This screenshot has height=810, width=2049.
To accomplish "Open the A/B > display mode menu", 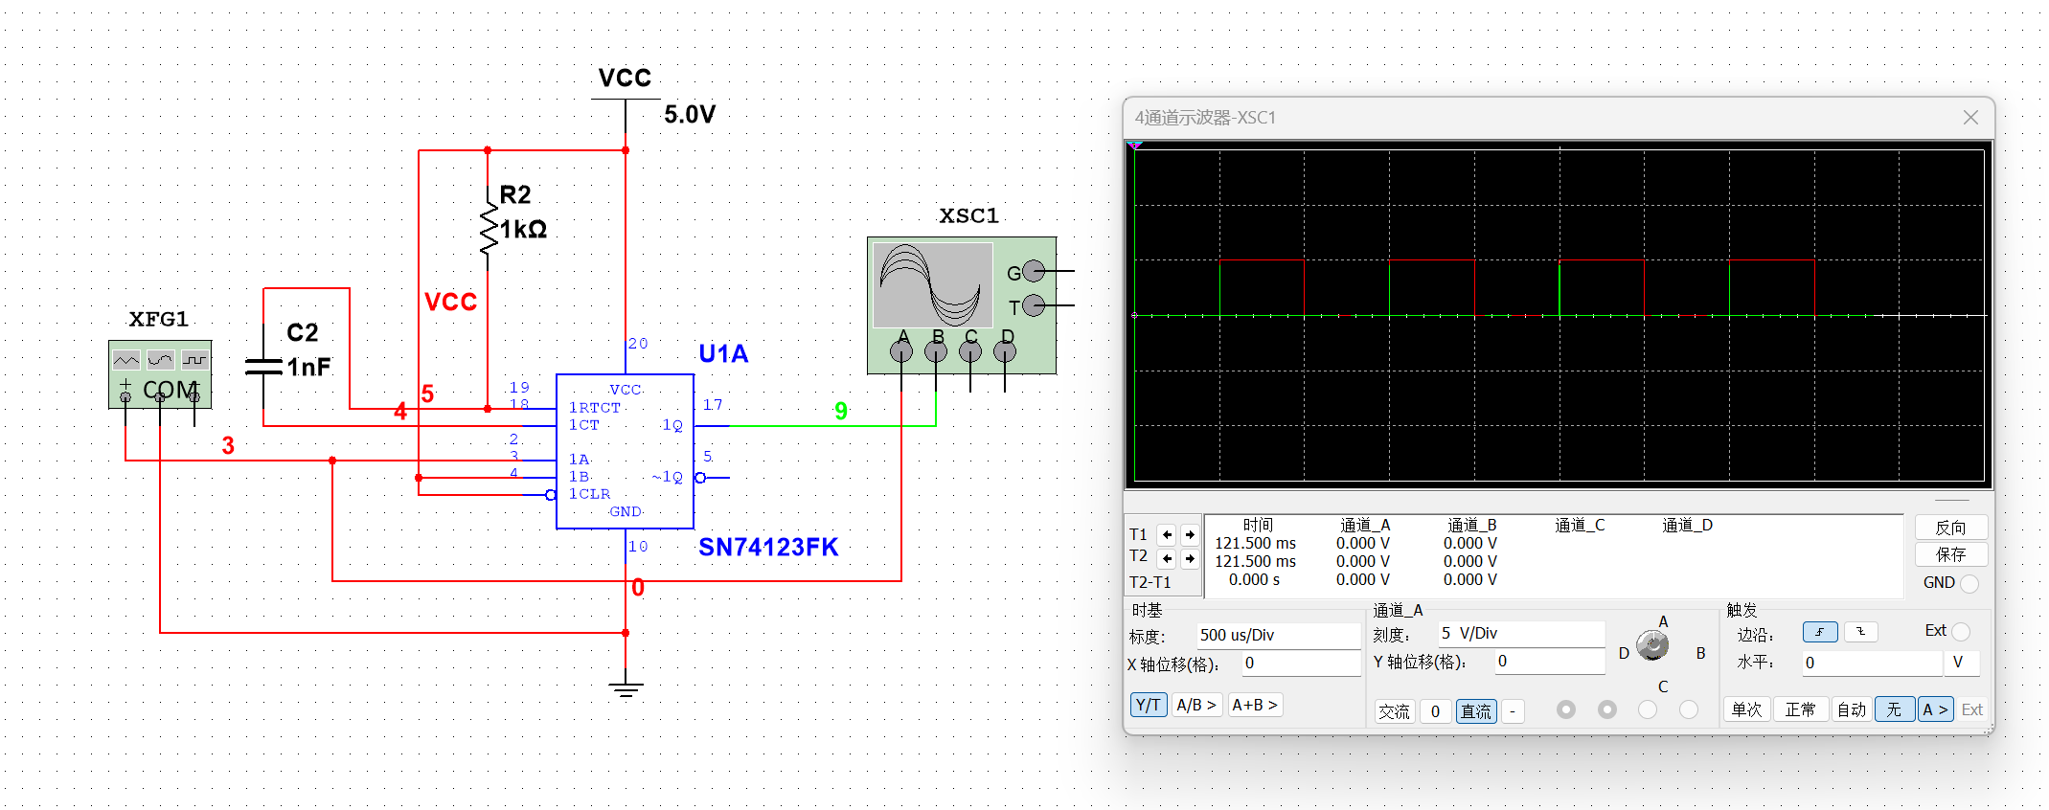I will (x=1195, y=706).
